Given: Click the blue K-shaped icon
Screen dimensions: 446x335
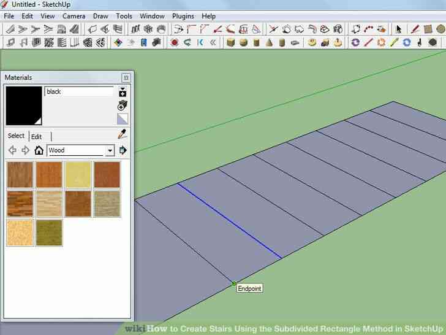Looking at the screenshot, I should [x=200, y=43].
